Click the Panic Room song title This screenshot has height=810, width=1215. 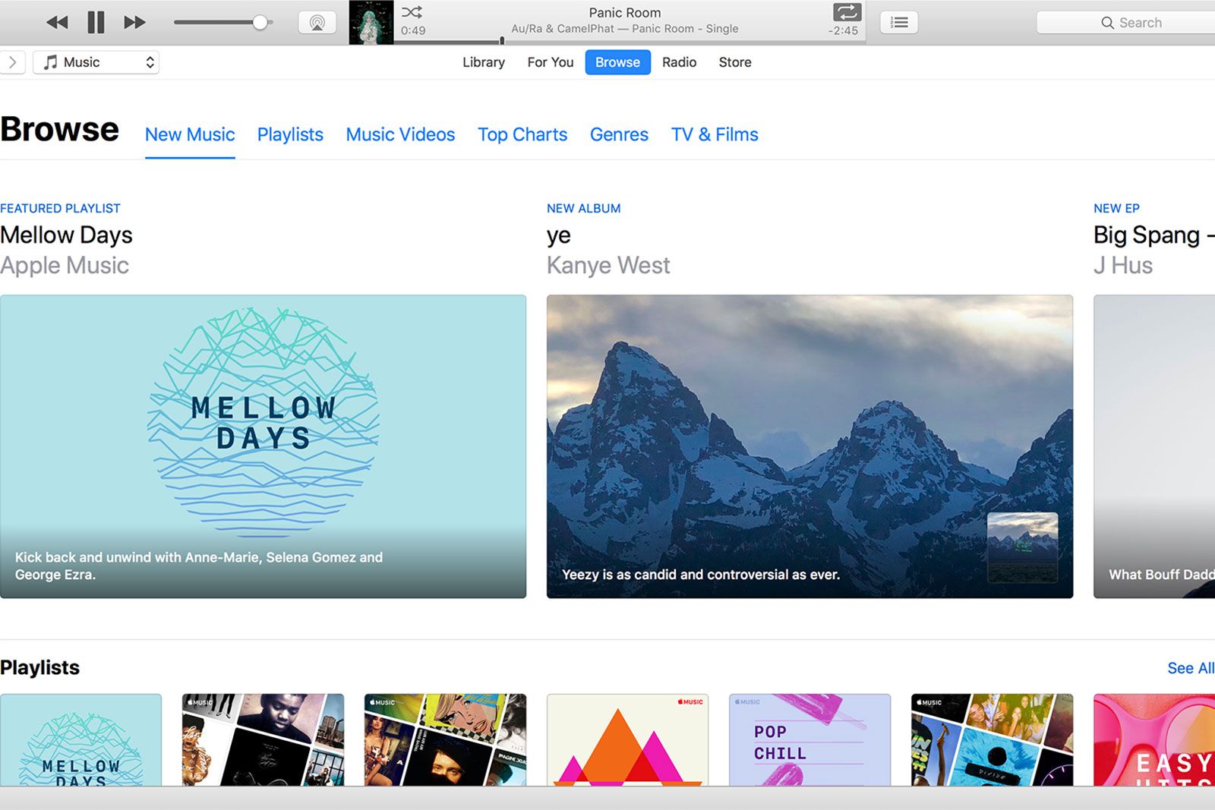[x=625, y=13]
